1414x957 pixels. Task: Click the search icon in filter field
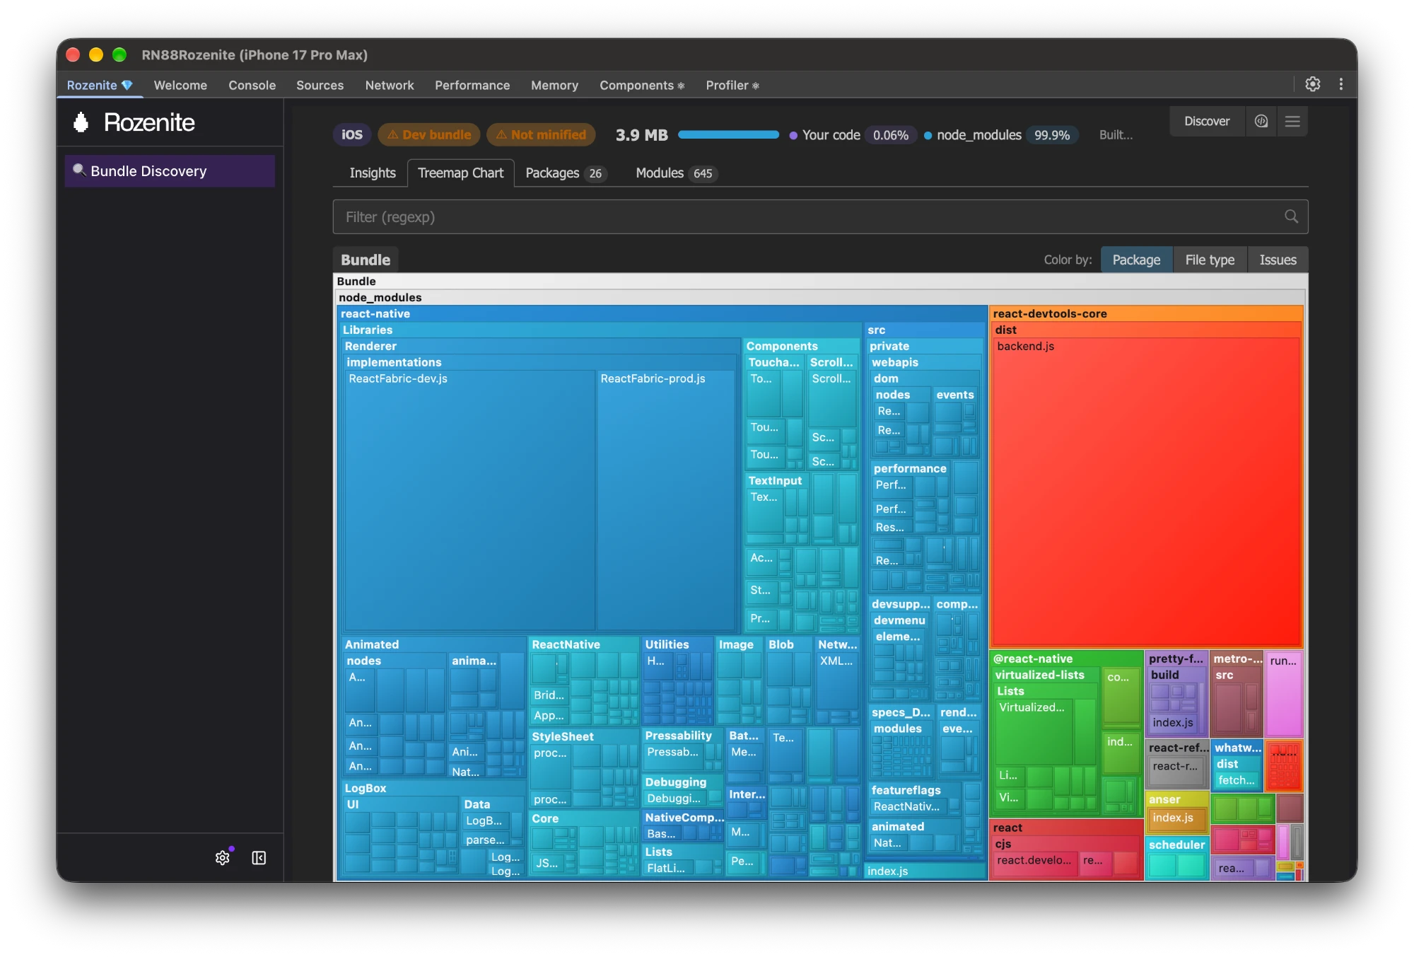pyautogui.click(x=1291, y=216)
